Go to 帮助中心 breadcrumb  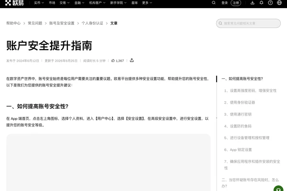coord(13,23)
